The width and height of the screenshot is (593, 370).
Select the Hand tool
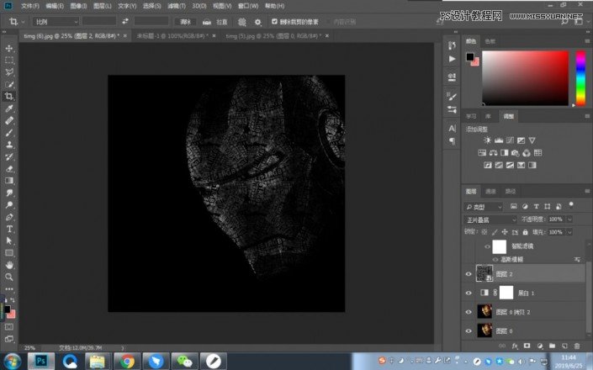tap(9, 265)
